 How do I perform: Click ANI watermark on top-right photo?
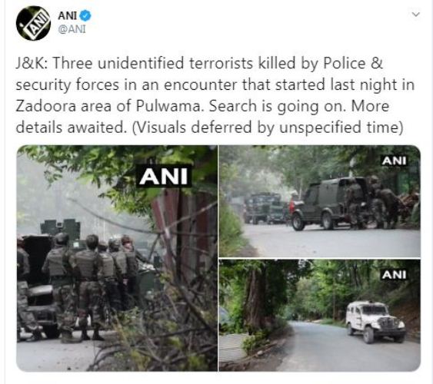[x=394, y=161]
